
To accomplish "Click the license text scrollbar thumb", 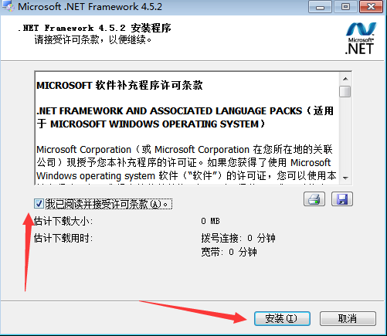I will pos(345,92).
